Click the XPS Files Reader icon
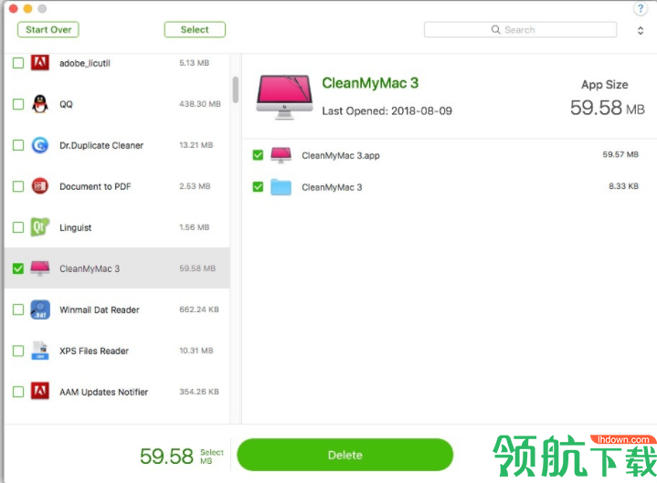657x483 pixels. tap(40, 351)
